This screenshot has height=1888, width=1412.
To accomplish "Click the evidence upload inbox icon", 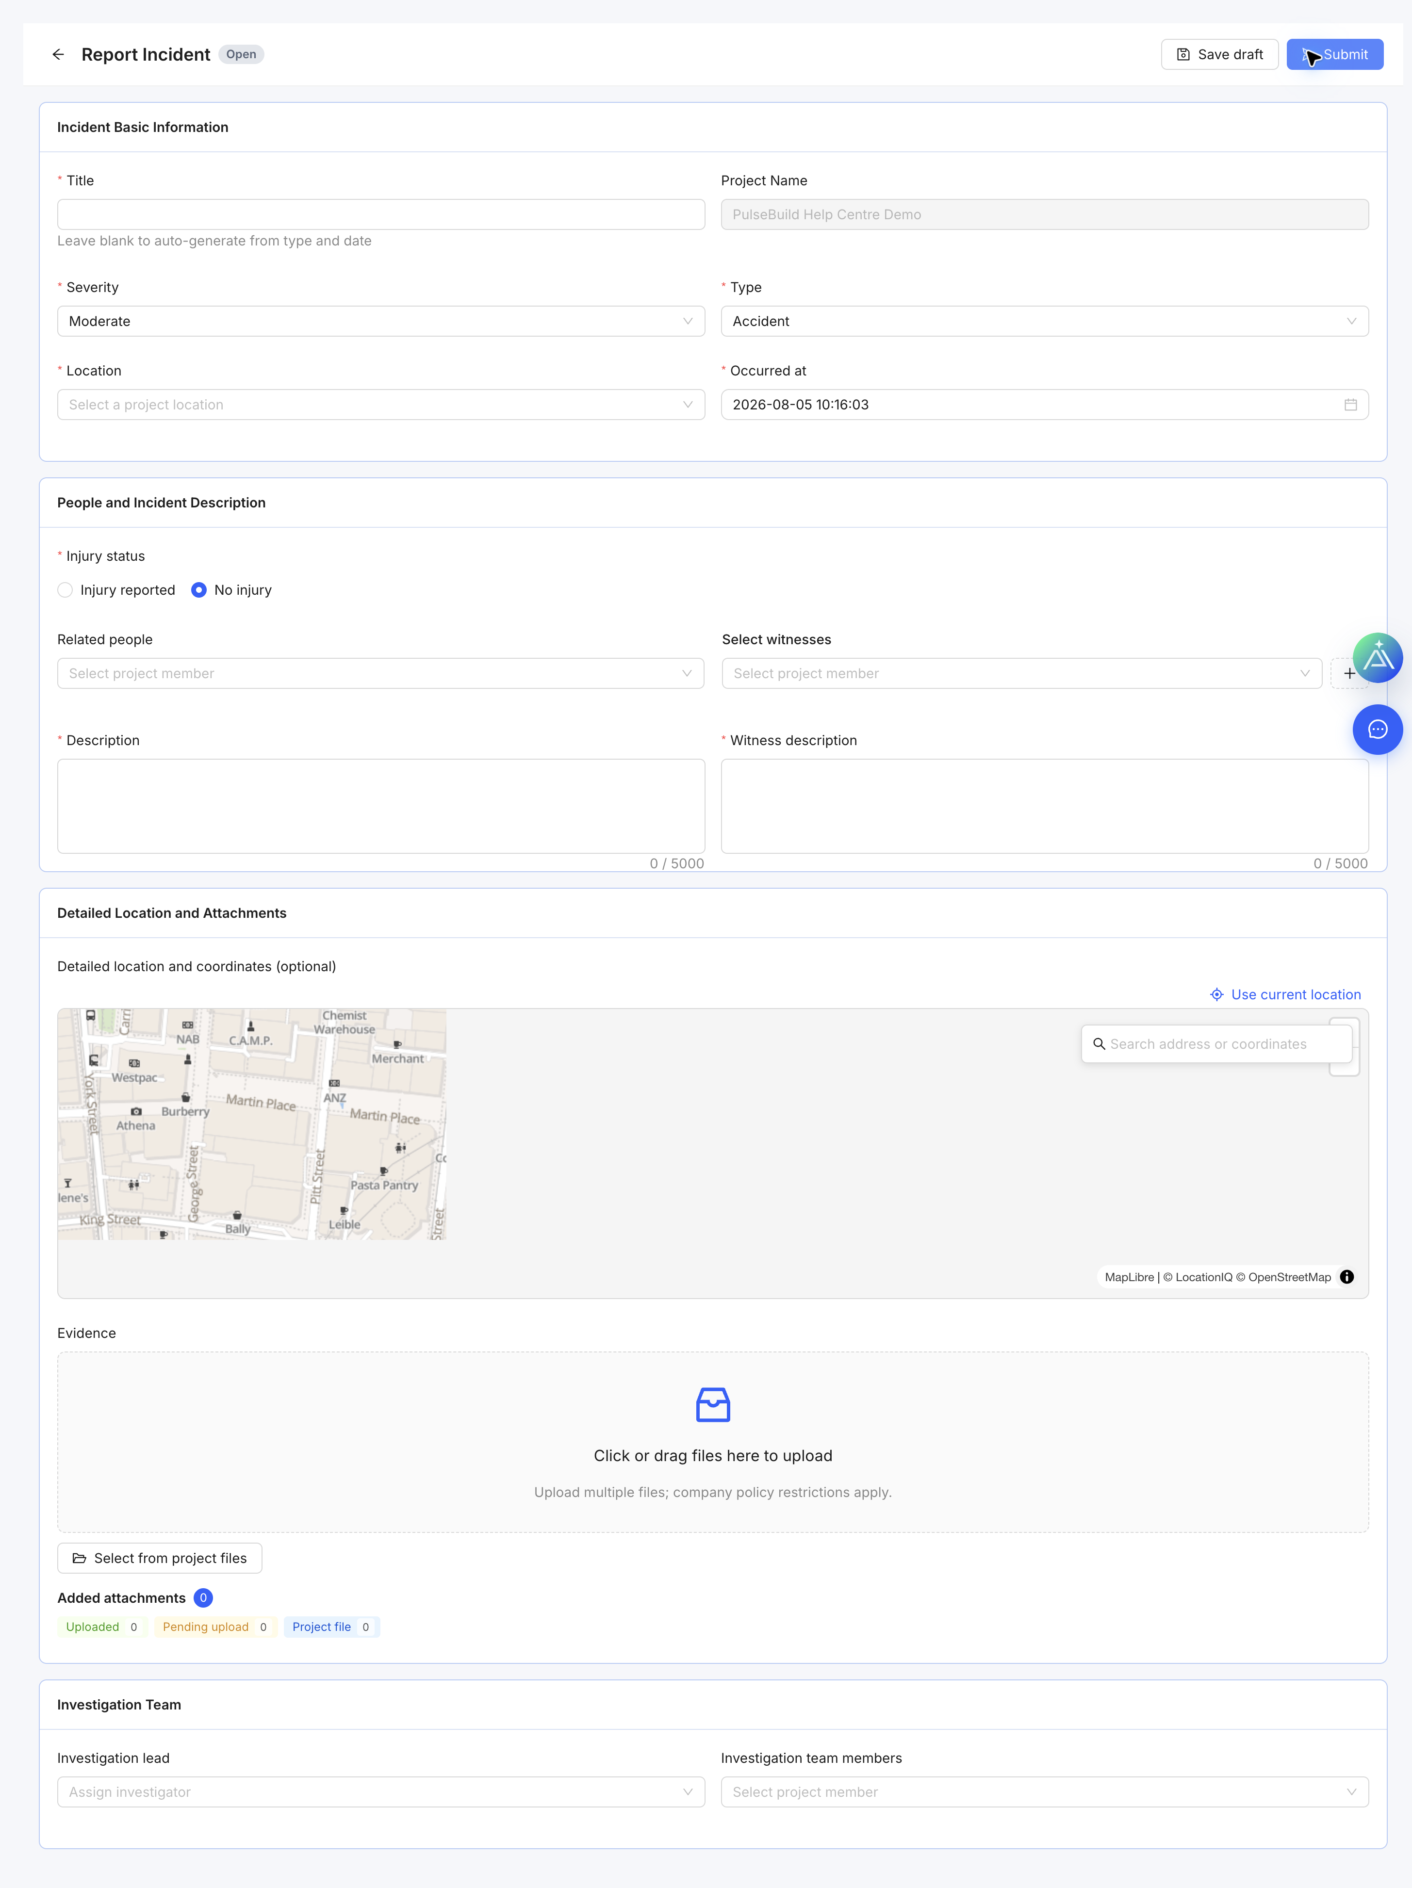I will click(x=713, y=1404).
